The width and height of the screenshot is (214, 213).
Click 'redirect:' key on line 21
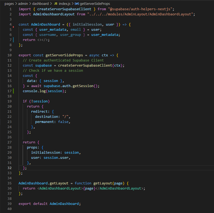40,112
